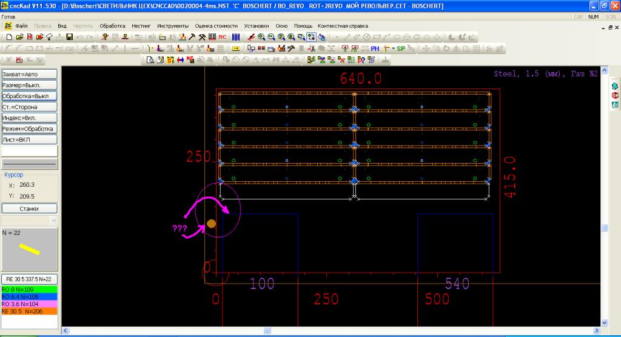Save the file with the floppy disk icon

click(69, 37)
